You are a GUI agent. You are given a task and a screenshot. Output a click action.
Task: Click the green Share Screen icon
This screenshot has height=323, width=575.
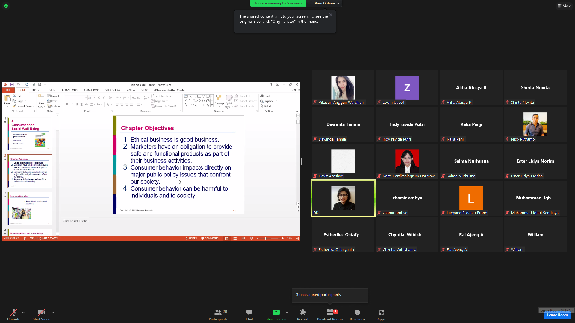tap(276, 312)
